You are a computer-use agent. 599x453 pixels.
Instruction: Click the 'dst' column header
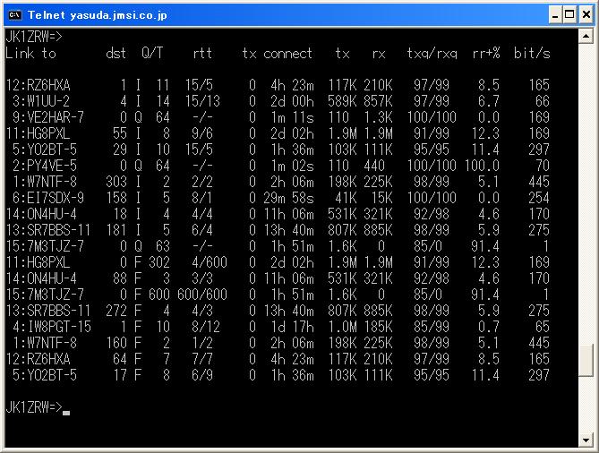click(116, 53)
